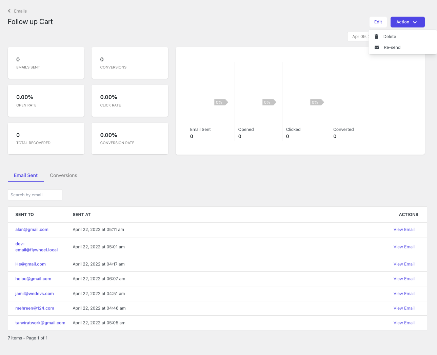437x355 pixels.
Task: Click mehreen@124.com in the table
Action: coord(35,308)
